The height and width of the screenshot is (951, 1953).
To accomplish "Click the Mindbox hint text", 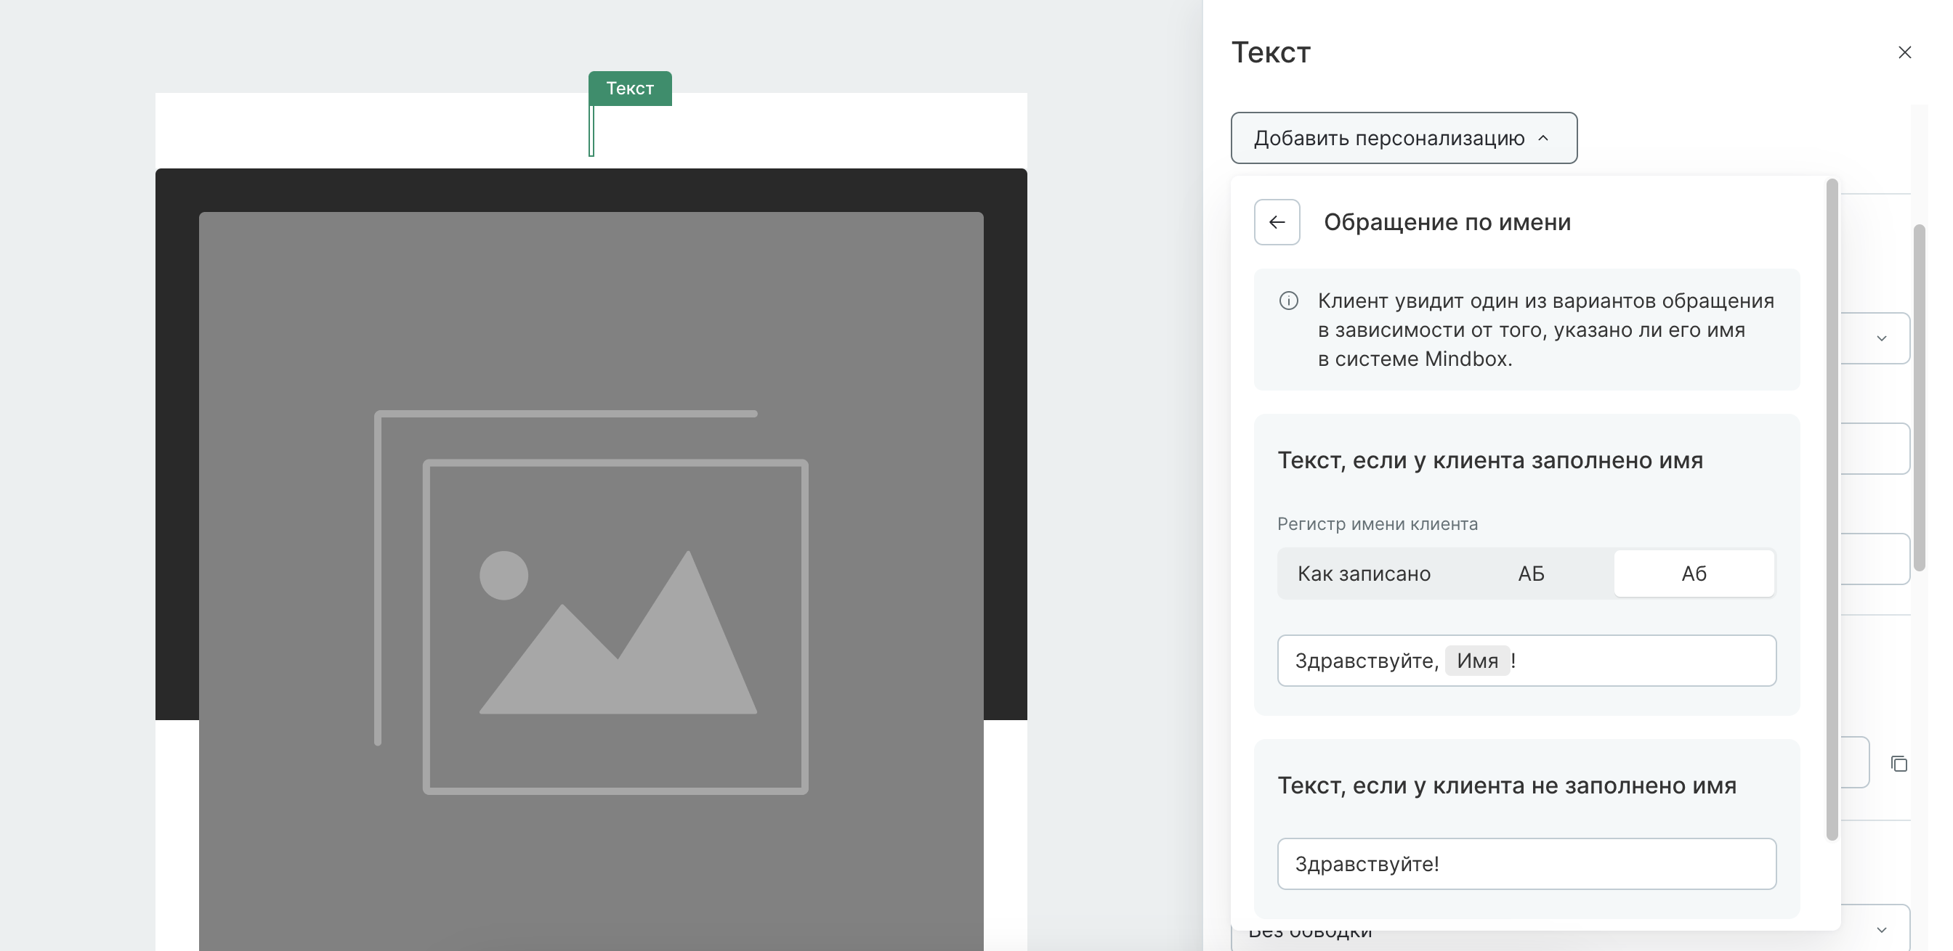I will click(x=1545, y=330).
